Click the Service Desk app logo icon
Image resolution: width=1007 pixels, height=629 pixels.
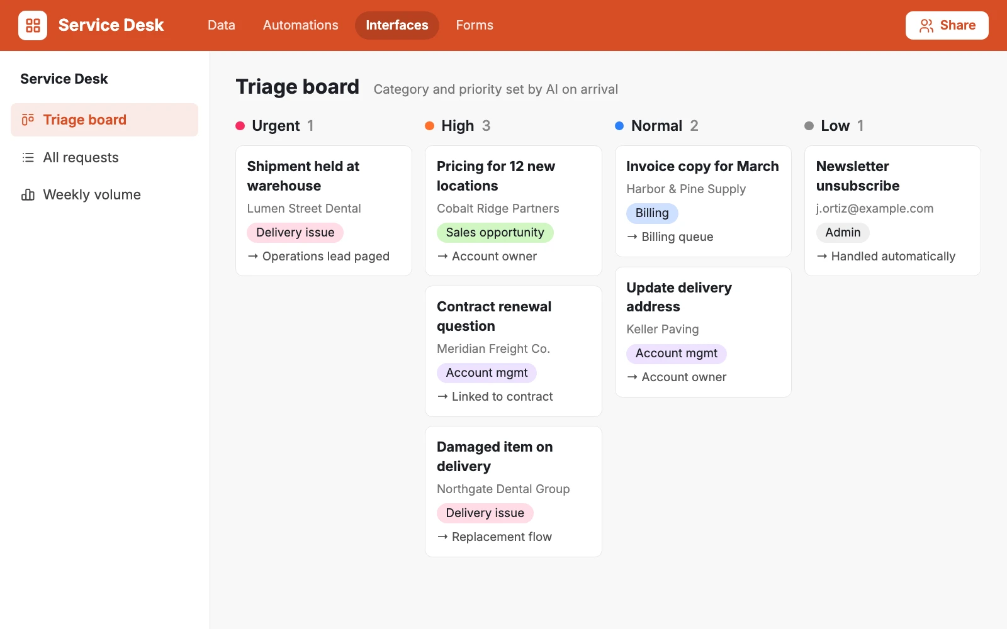pyautogui.click(x=33, y=25)
